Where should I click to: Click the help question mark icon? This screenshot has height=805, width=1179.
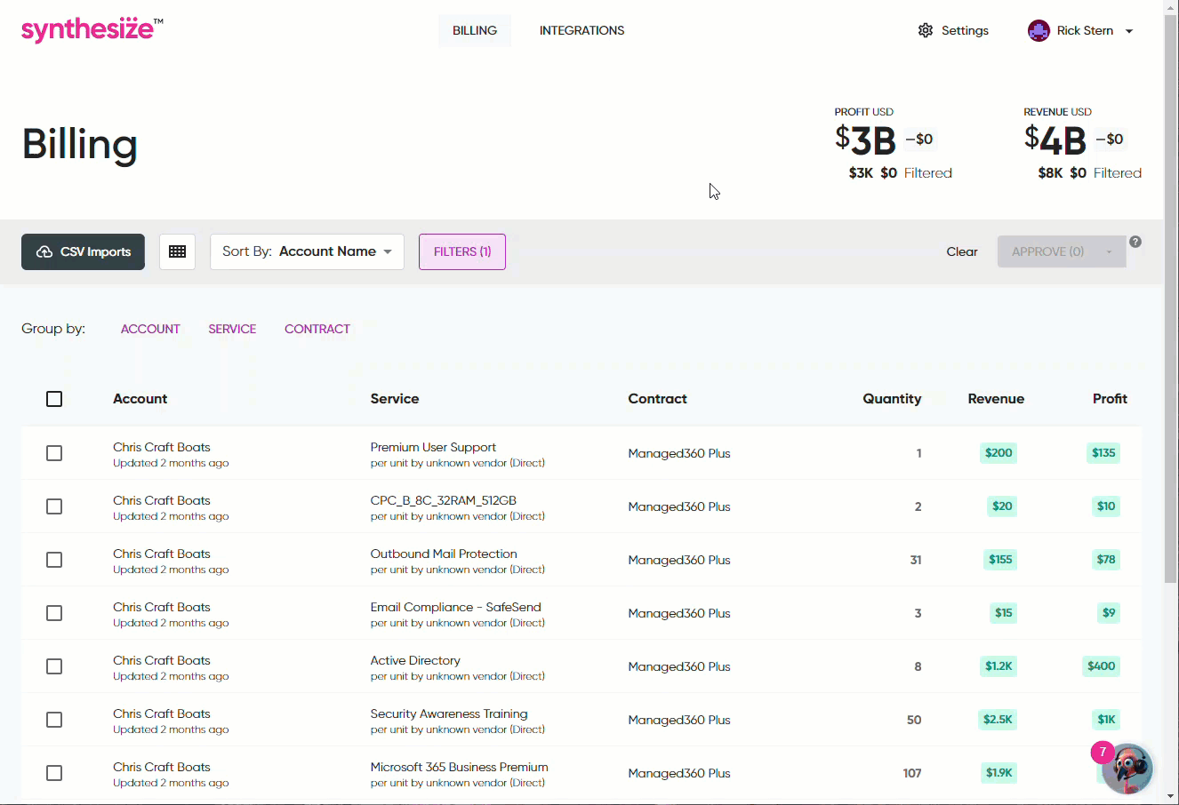(x=1135, y=242)
